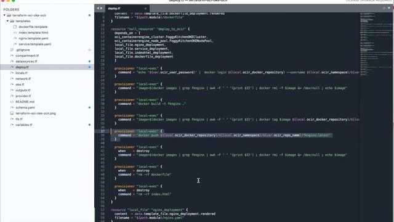
Task: Click 'rm -rf dockerfile' command text
Action: [153, 175]
